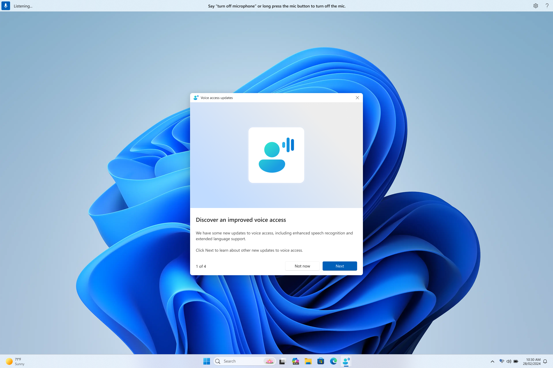Check battery status in the system tray
Image resolution: width=553 pixels, height=368 pixels.
[x=516, y=361]
